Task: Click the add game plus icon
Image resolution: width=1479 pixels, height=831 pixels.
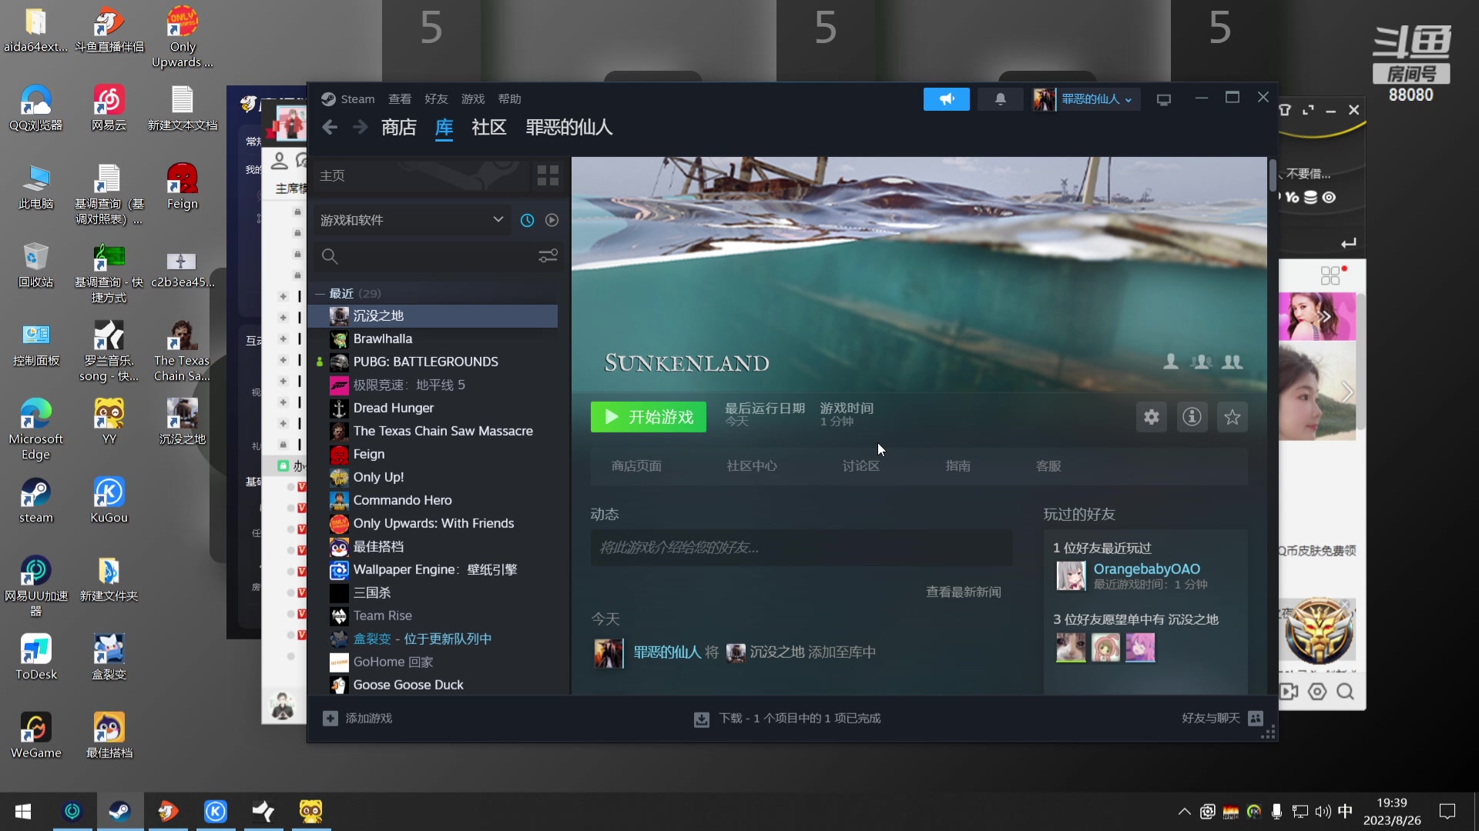Action: (x=330, y=718)
